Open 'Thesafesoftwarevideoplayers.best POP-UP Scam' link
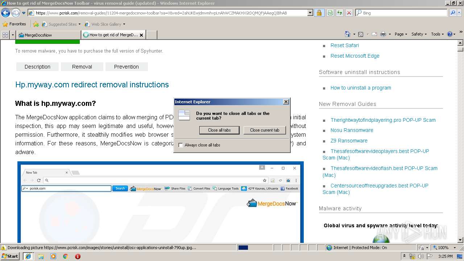Screen dimensions: 464x261 [376, 154]
